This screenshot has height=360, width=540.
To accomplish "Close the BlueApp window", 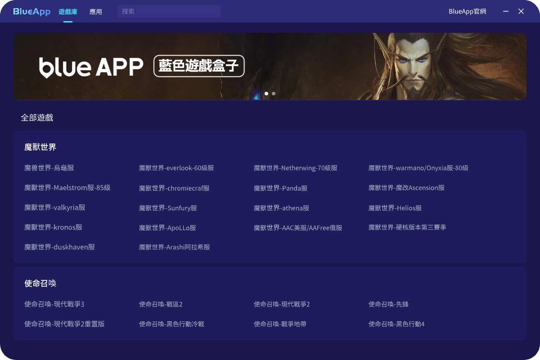I will click(521, 11).
